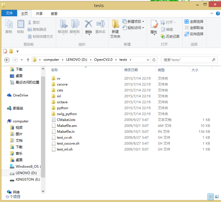Select the CMakeLists file
This screenshot has width=221, height=202.
63,120
